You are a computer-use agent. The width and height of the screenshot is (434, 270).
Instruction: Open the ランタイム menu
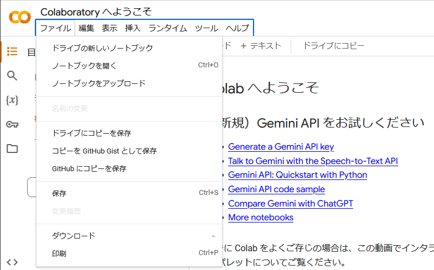(168, 28)
